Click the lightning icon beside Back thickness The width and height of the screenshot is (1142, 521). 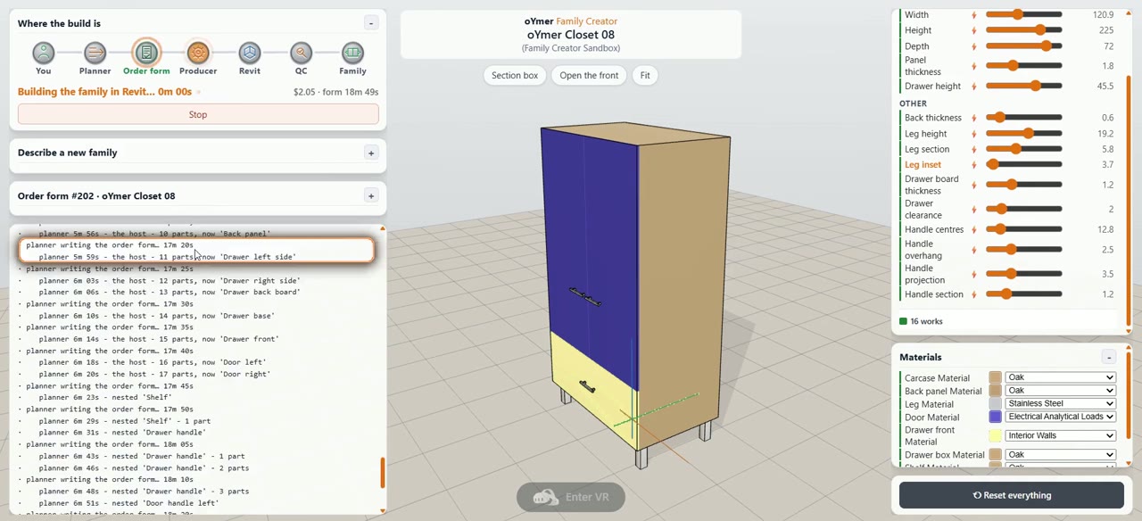click(x=973, y=118)
